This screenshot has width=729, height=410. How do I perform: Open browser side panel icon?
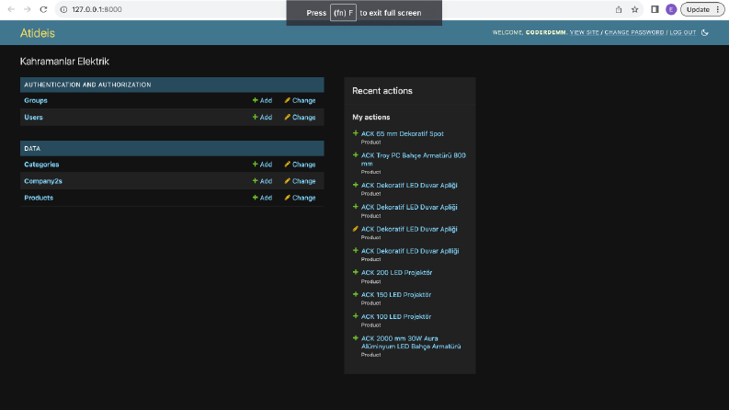655,9
